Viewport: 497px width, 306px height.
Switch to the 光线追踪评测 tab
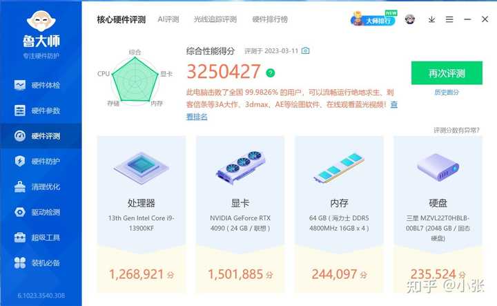(215, 19)
